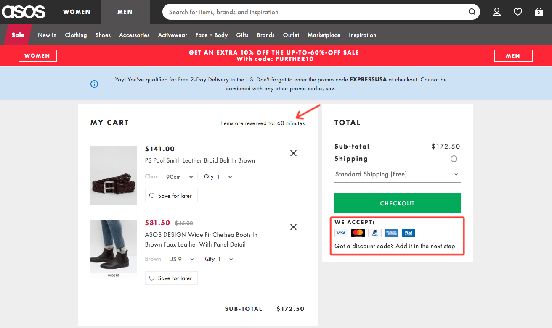552x328 pixels.
Task: Save the Paul Smith belt for later
Action: (x=171, y=196)
